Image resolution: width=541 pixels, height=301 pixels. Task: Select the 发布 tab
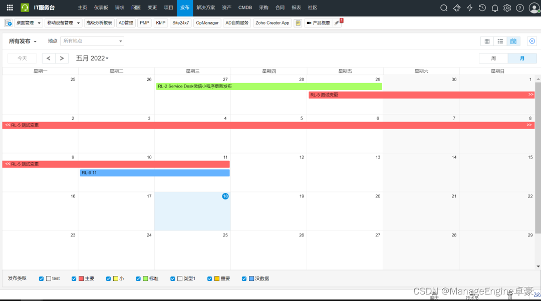(x=184, y=7)
